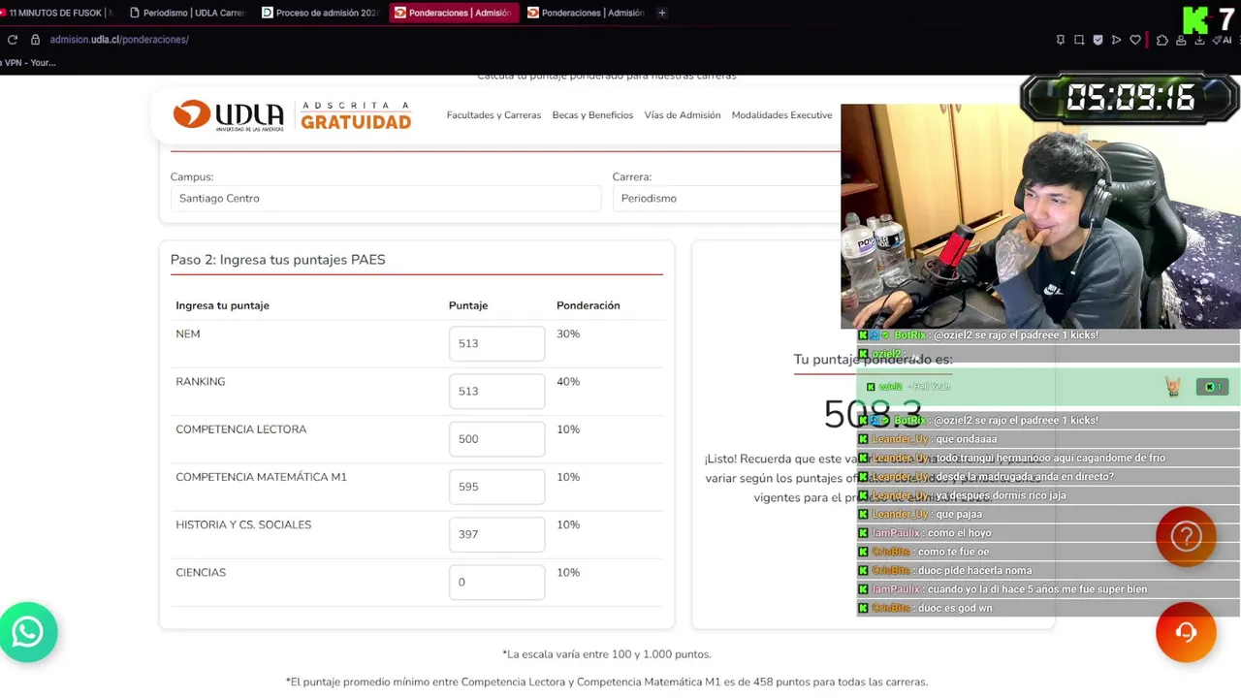Open the extensions cube icon
This screenshot has width=1241, height=698.
tap(1162, 40)
